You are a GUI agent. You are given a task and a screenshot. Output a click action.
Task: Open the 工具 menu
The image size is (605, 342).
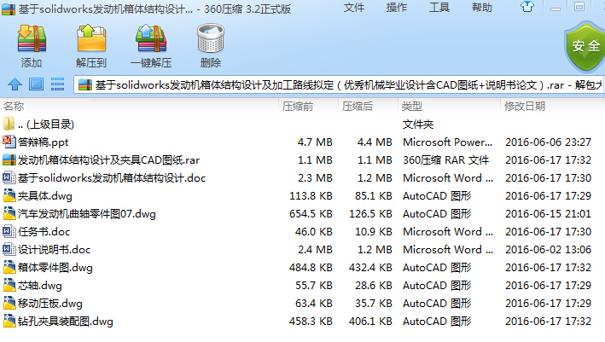pos(439,8)
